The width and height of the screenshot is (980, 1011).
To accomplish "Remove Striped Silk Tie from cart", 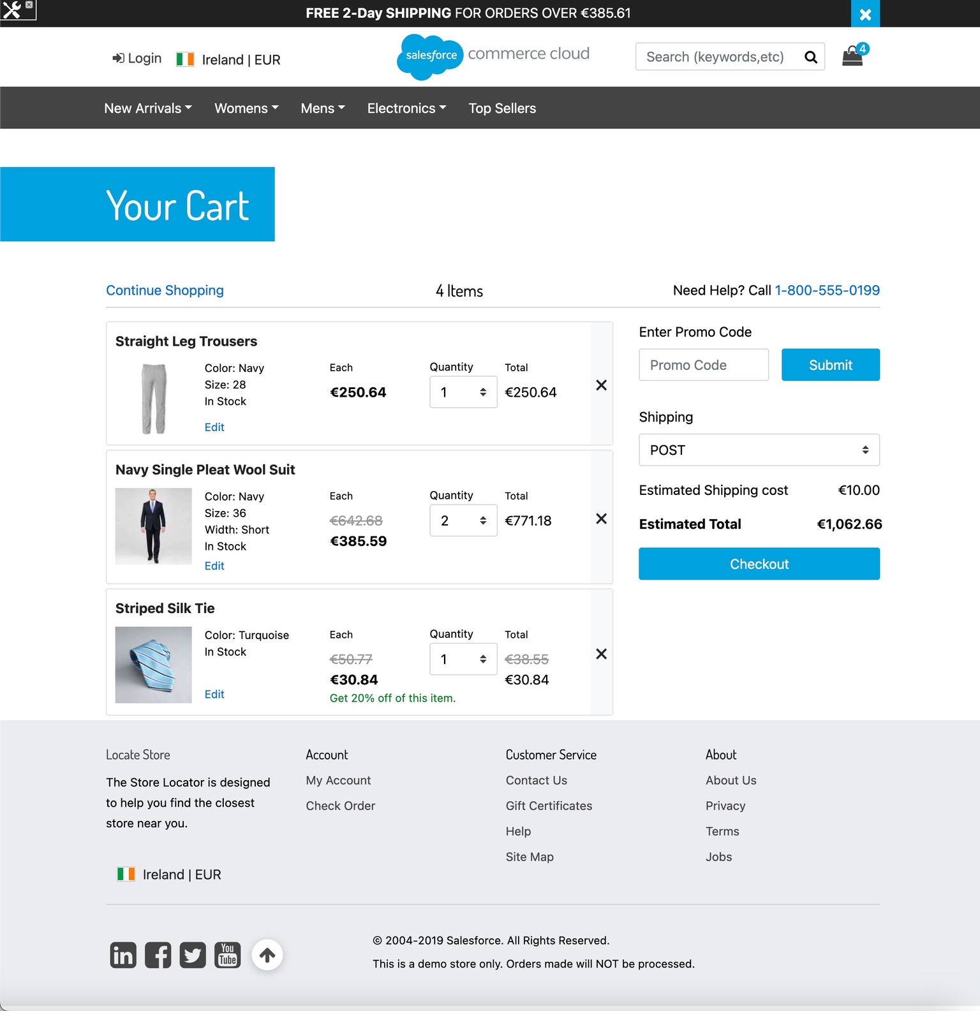I will point(601,654).
